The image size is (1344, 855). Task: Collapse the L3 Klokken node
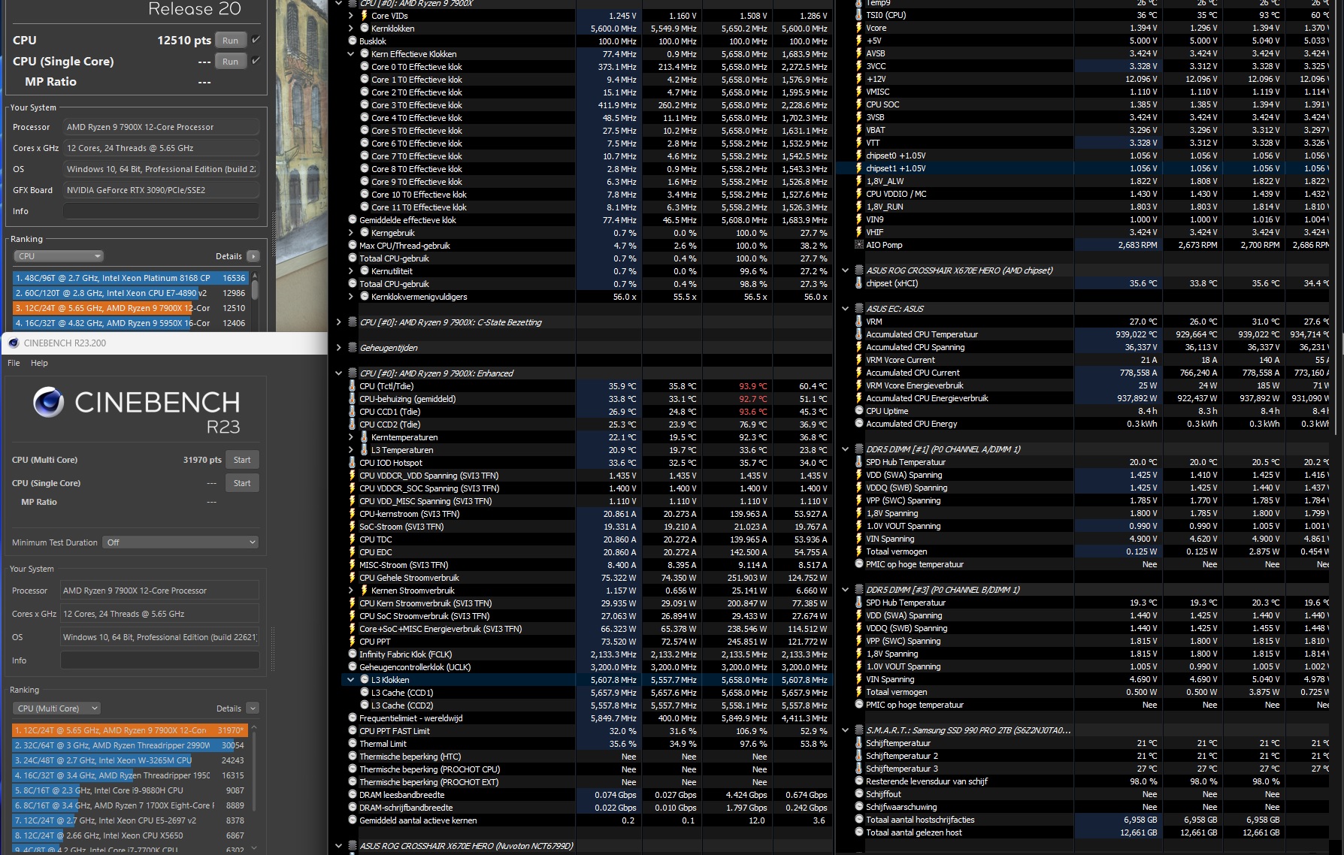click(x=351, y=680)
